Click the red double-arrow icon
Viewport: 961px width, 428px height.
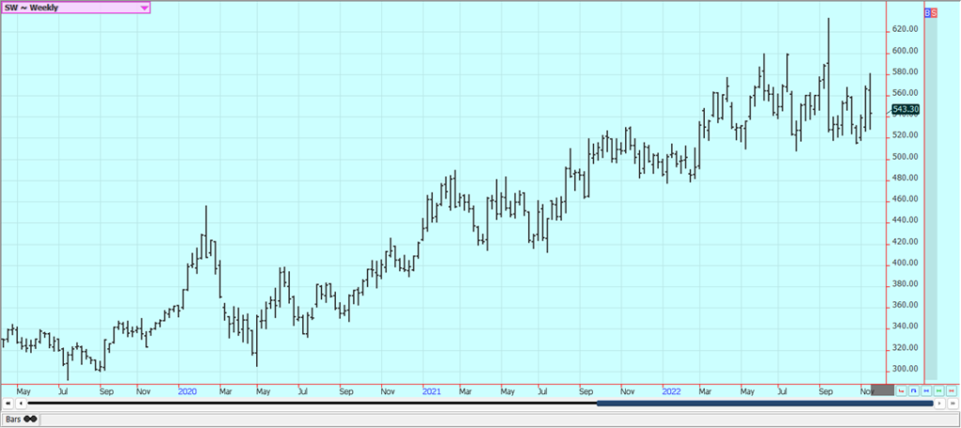952,391
